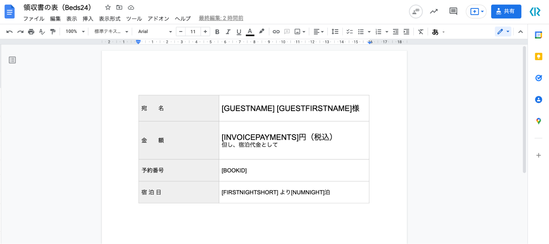Click the blue 共有 share button

[x=506, y=11]
